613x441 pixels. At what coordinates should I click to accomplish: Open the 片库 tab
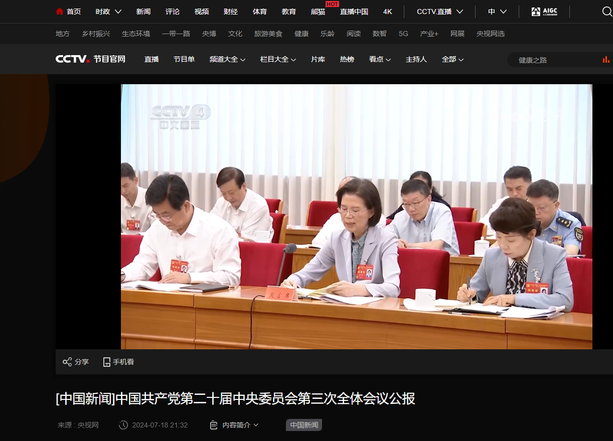pyautogui.click(x=318, y=59)
